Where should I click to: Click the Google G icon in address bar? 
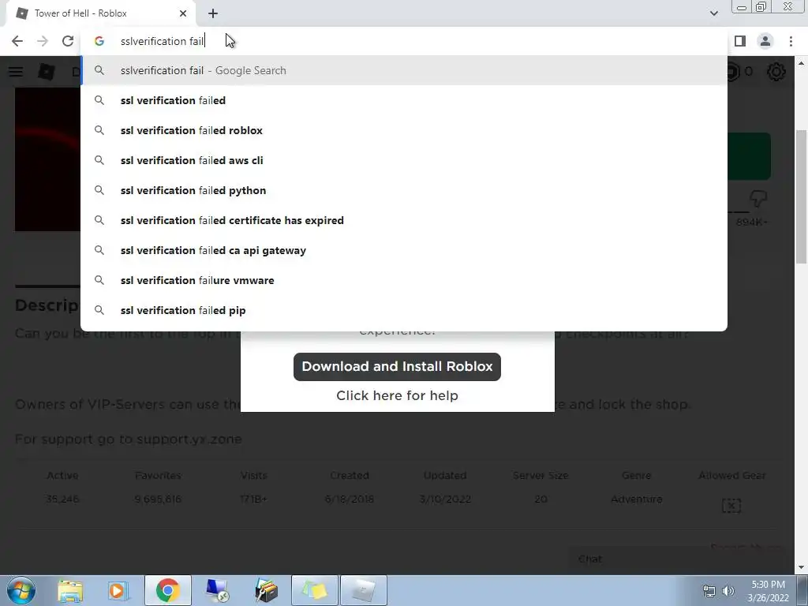pyautogui.click(x=99, y=41)
